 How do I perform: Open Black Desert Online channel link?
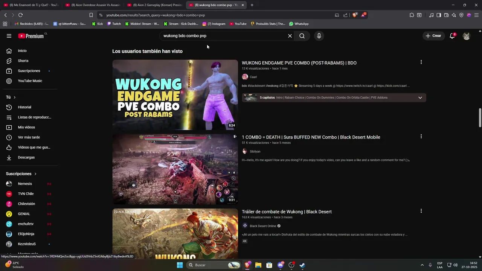[263, 226]
